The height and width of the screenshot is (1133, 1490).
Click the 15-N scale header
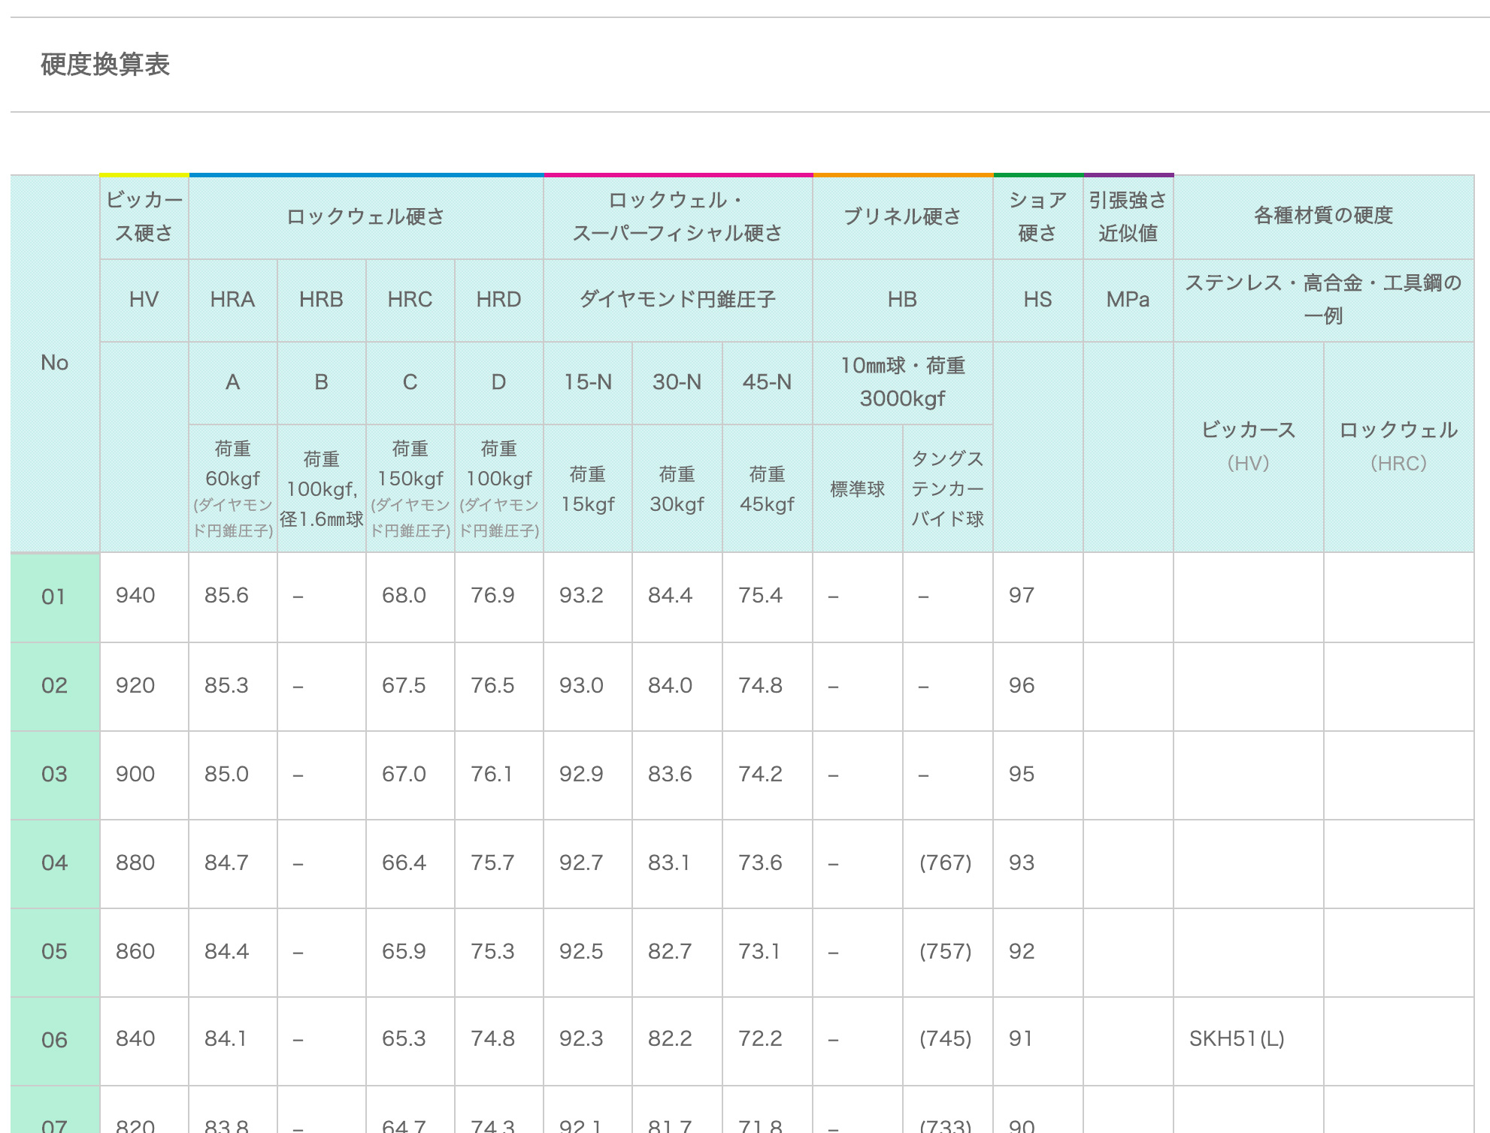coord(588,382)
